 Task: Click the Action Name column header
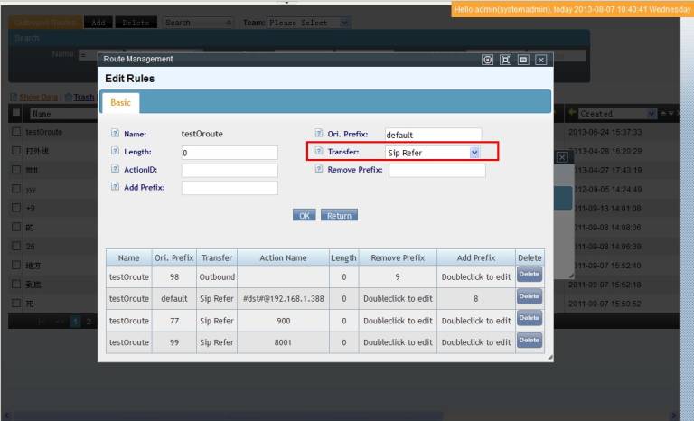(283, 257)
